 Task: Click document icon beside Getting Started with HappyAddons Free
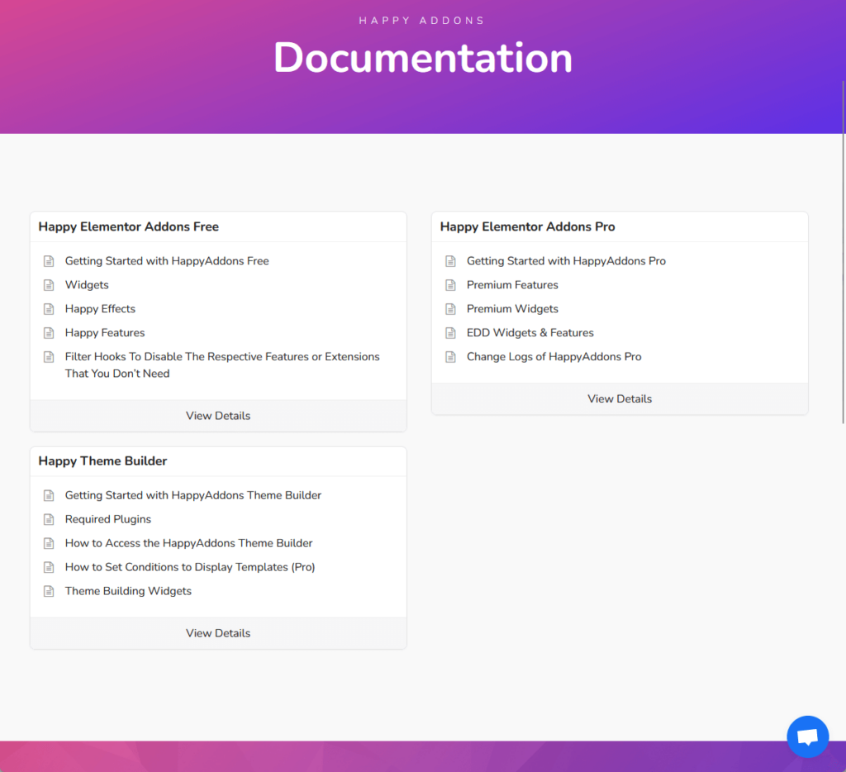[x=49, y=261]
